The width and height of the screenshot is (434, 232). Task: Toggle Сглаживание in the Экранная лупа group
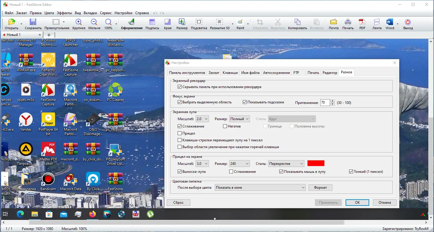coord(179,126)
